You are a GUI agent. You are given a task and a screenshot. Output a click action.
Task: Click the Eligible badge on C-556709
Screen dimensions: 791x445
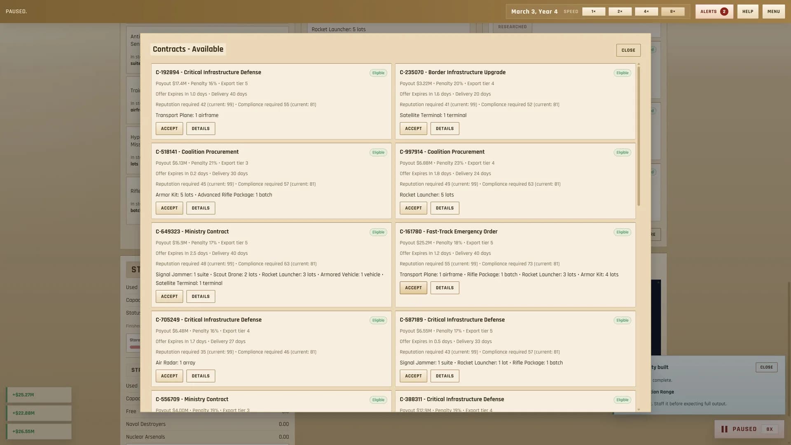(378, 400)
